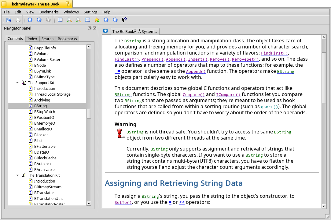Select BAutolock in the contents tree
This screenshot has width=331, height=220.
tap(43, 164)
